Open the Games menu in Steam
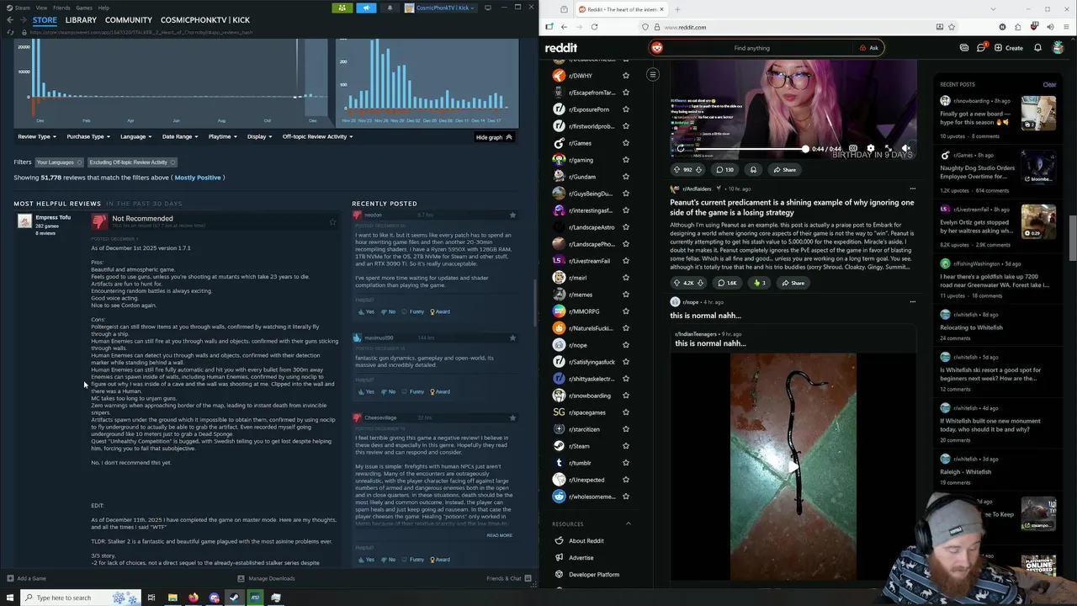 tap(84, 8)
